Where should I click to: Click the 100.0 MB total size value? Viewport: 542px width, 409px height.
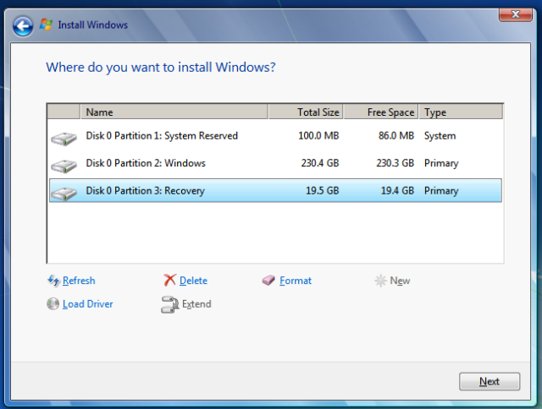pos(318,136)
